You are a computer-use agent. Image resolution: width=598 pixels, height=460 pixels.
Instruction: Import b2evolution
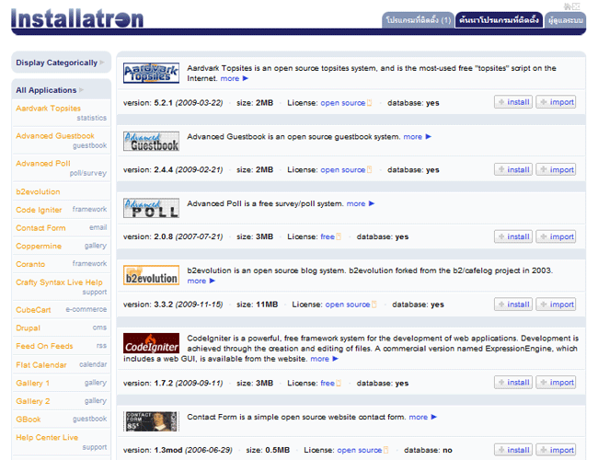pyautogui.click(x=556, y=305)
